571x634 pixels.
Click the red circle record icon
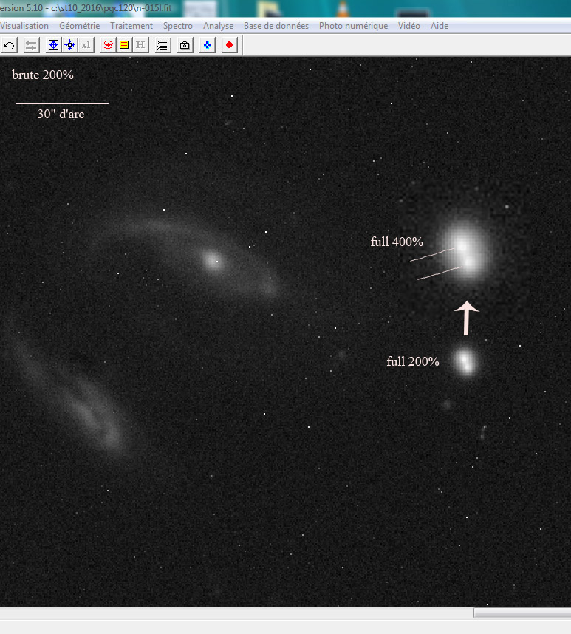(229, 45)
